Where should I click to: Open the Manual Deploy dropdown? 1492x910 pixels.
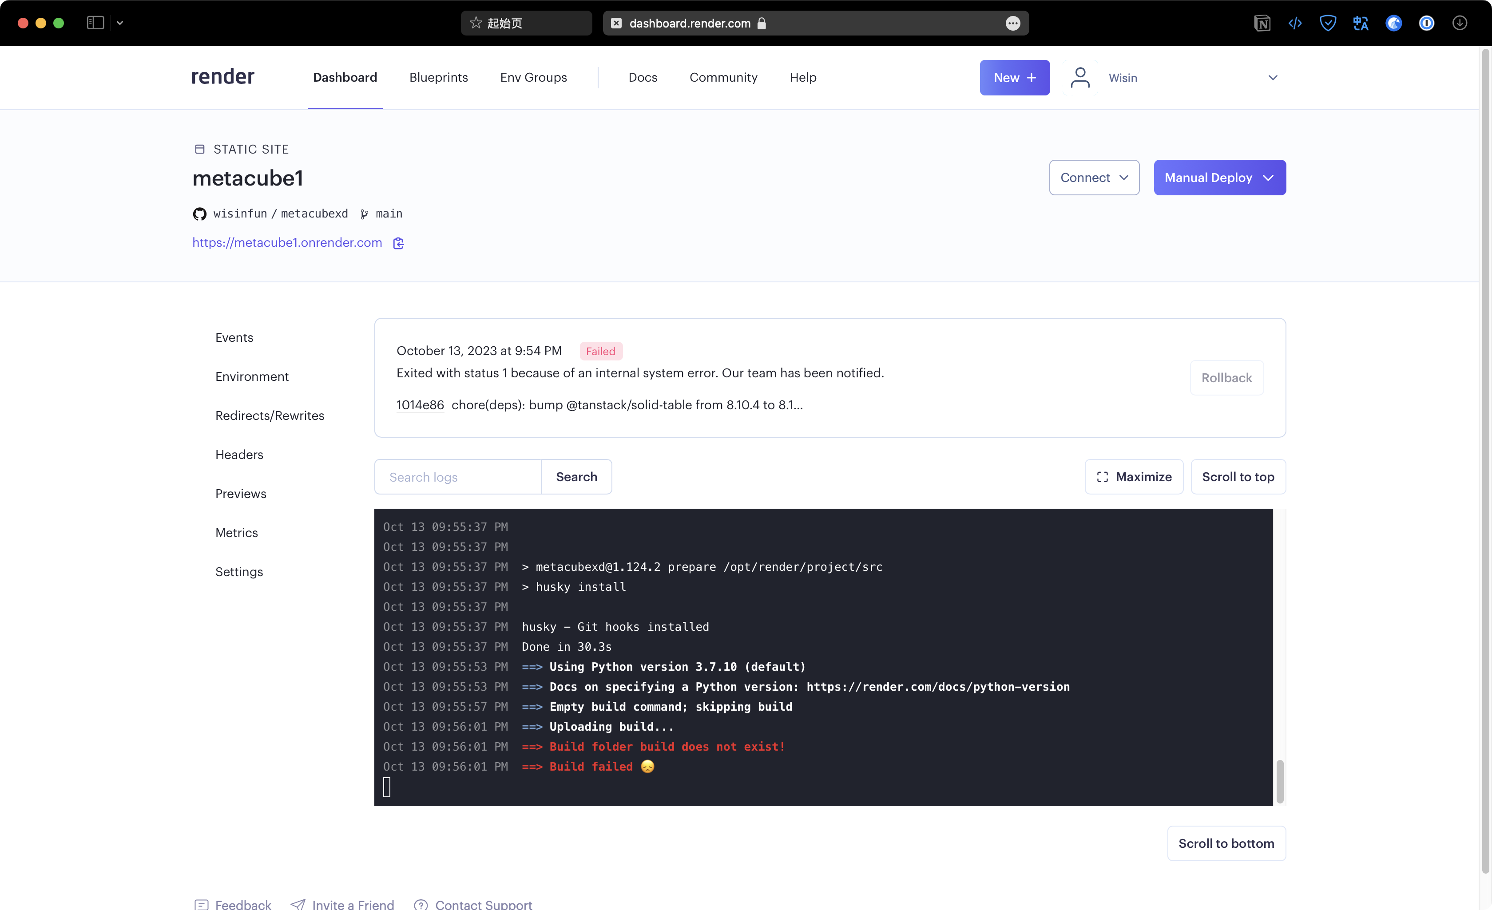[1219, 178]
